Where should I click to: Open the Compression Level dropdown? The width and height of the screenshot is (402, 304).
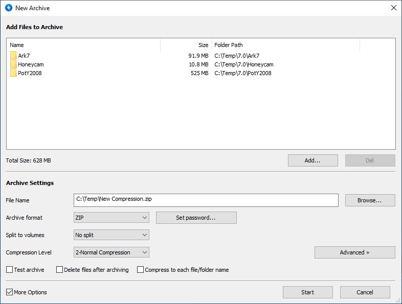click(111, 252)
